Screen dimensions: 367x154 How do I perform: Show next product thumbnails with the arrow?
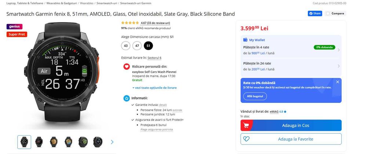112,142
